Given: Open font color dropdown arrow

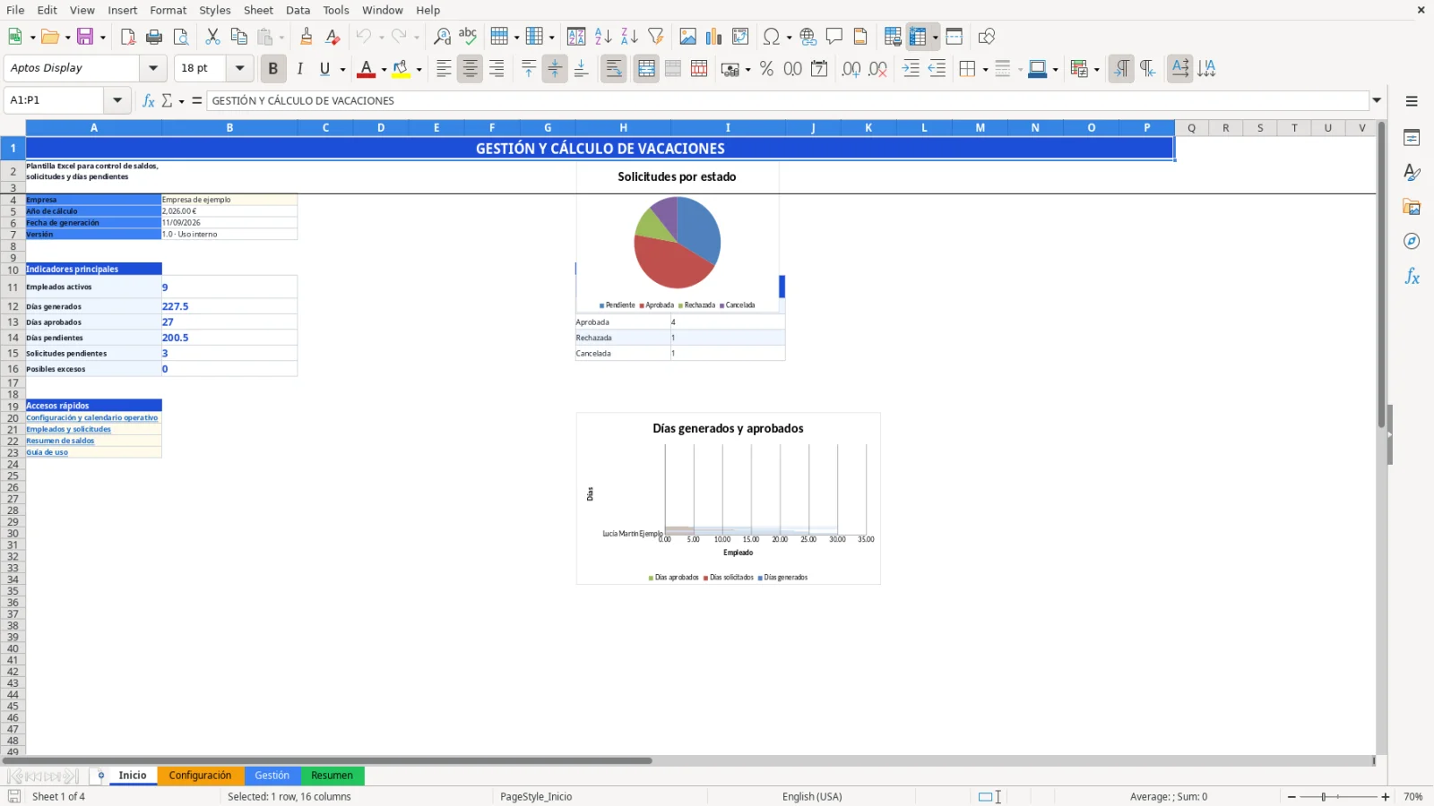Looking at the screenshot, I should point(384,70).
